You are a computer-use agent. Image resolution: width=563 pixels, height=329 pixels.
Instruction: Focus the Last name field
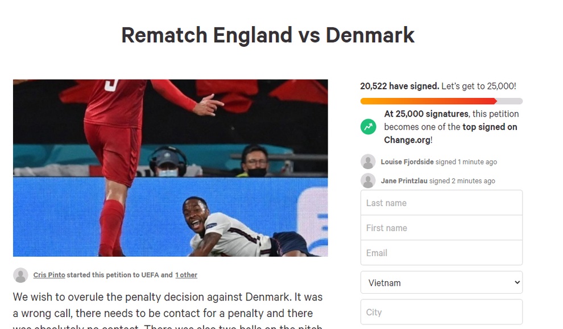(x=441, y=203)
